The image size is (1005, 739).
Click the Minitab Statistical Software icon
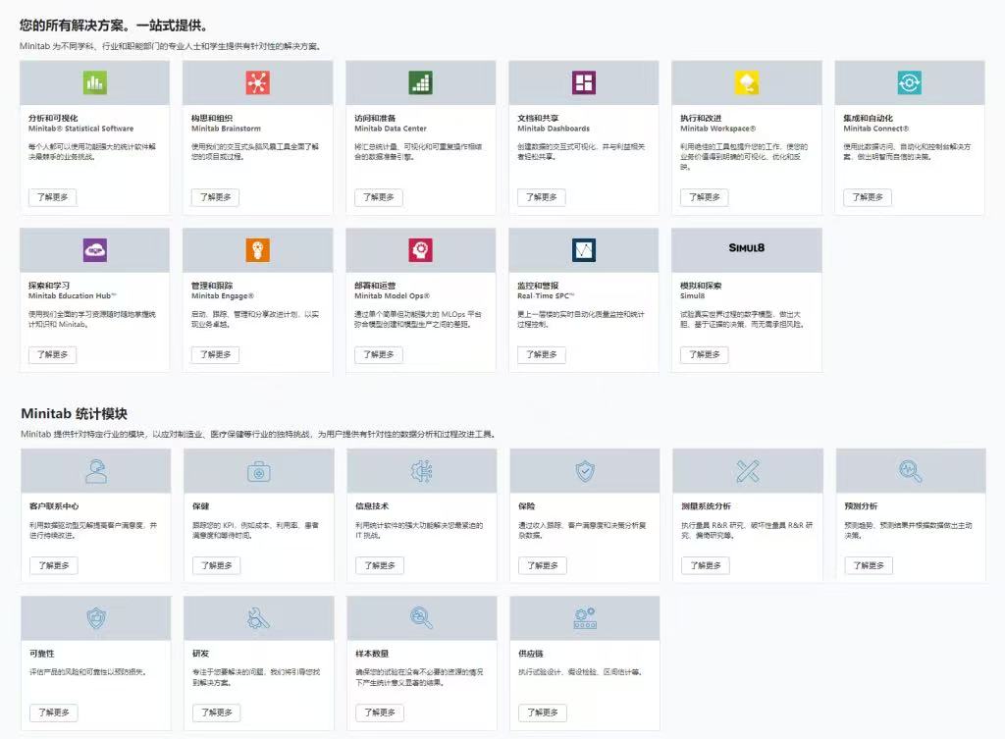(x=94, y=83)
